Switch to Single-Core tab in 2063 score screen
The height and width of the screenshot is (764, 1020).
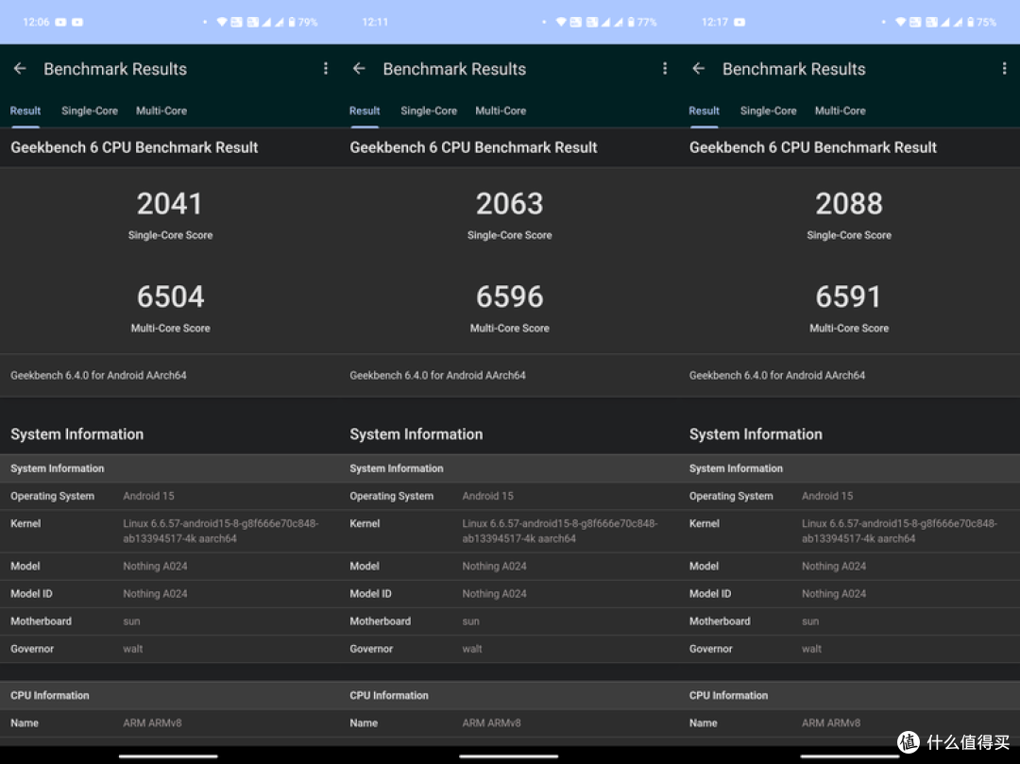[x=429, y=110]
